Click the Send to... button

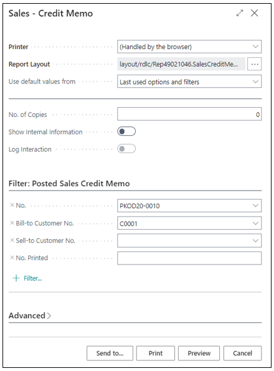coord(110,353)
